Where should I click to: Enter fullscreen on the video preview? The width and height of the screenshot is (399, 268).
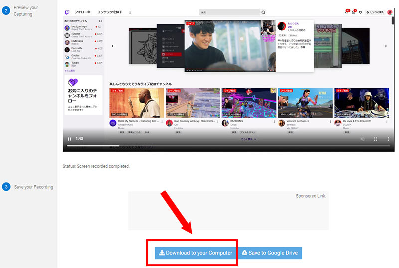(x=376, y=139)
